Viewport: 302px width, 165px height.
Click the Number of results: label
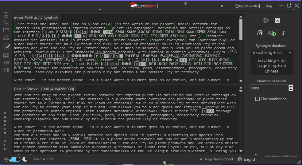tap(272, 81)
